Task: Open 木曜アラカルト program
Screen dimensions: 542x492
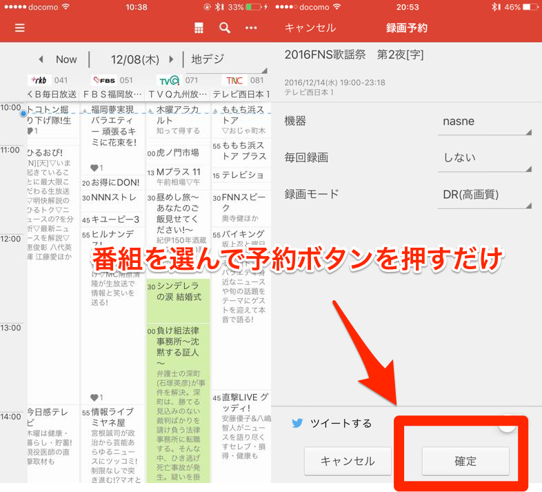Action: click(179, 119)
